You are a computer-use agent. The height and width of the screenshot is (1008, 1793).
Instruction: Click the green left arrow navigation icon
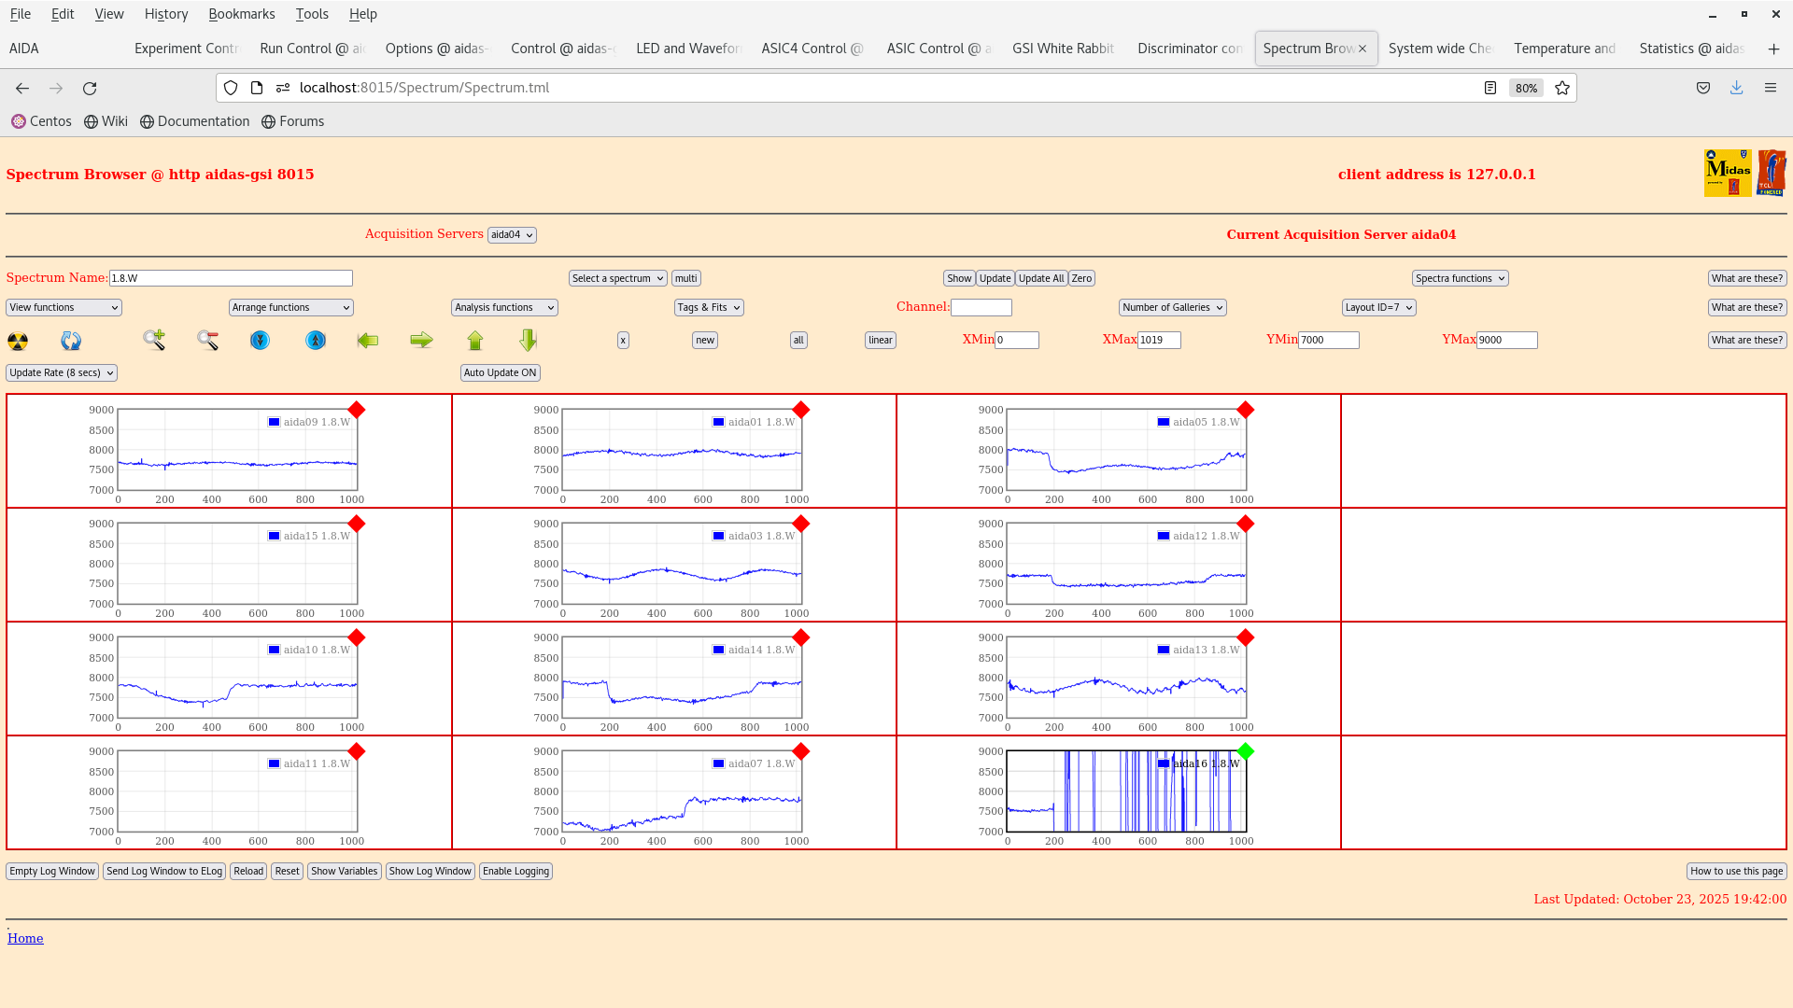tap(368, 341)
